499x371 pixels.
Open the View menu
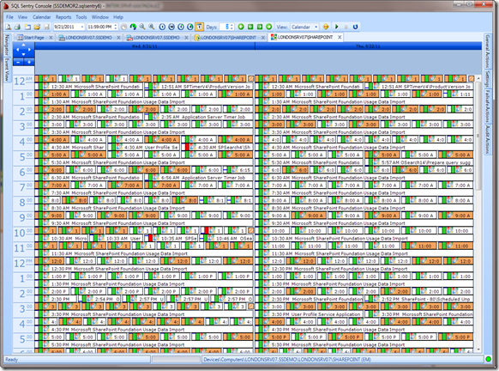(x=22, y=17)
